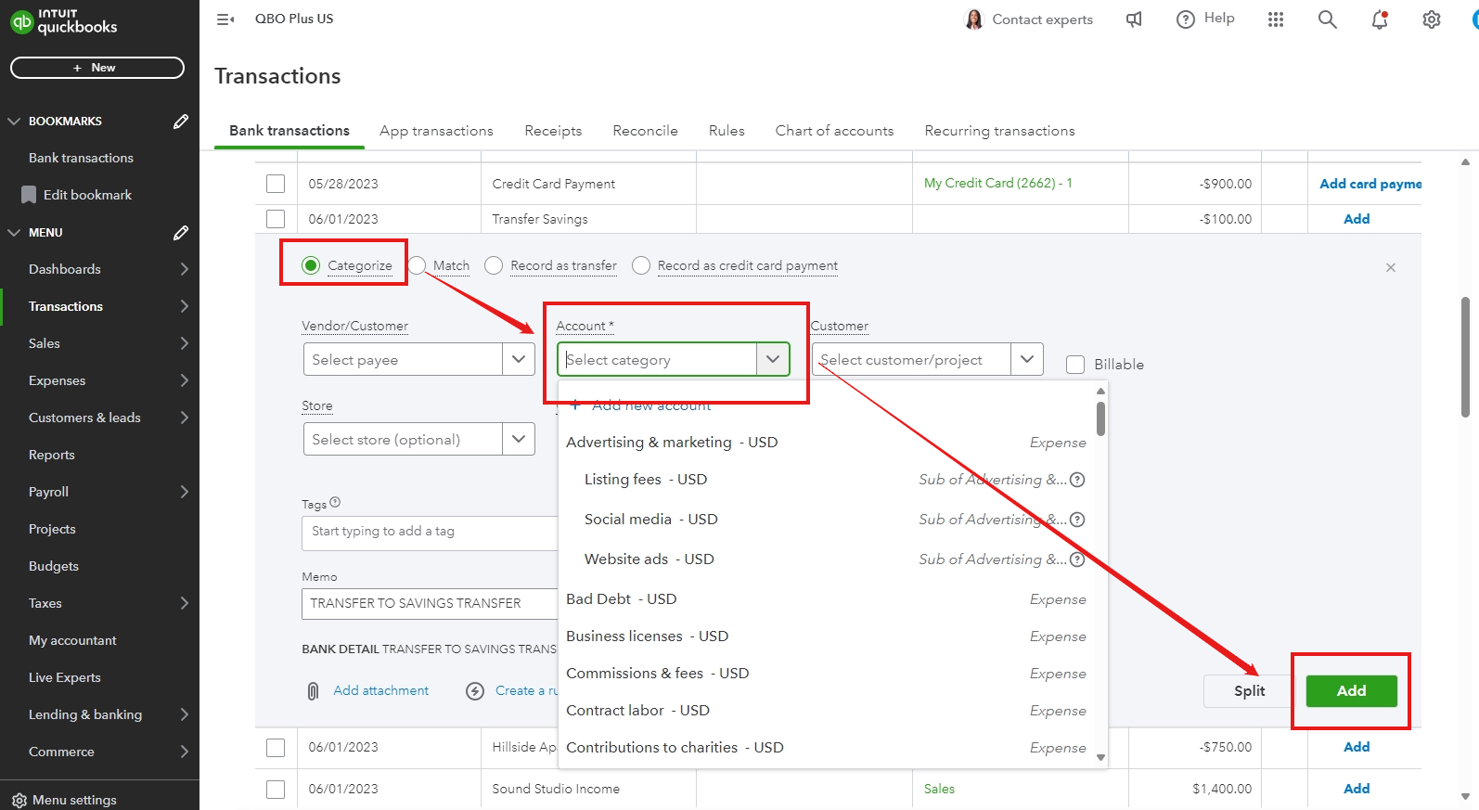1479x810 pixels.
Task: Click the megaphone announcements icon
Action: (1134, 19)
